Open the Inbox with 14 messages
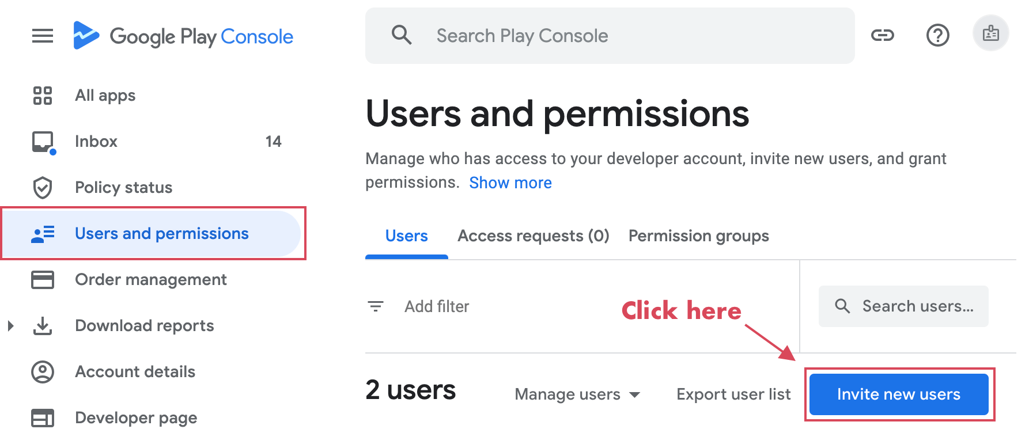Image resolution: width=1029 pixels, height=433 pixels. [x=96, y=142]
